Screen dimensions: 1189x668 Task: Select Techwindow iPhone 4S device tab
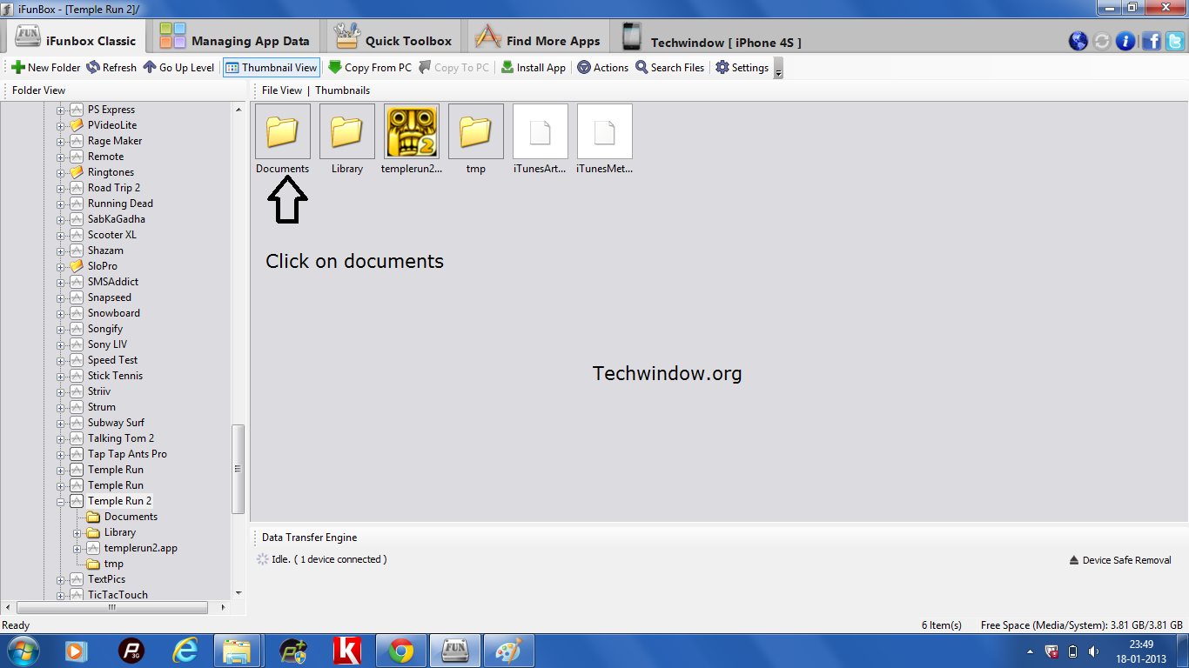[711, 38]
